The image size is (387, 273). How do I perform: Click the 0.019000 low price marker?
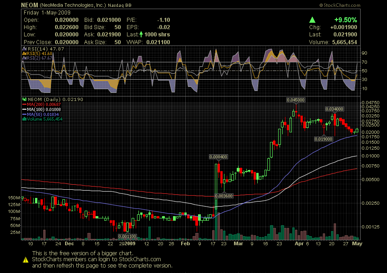324,139
